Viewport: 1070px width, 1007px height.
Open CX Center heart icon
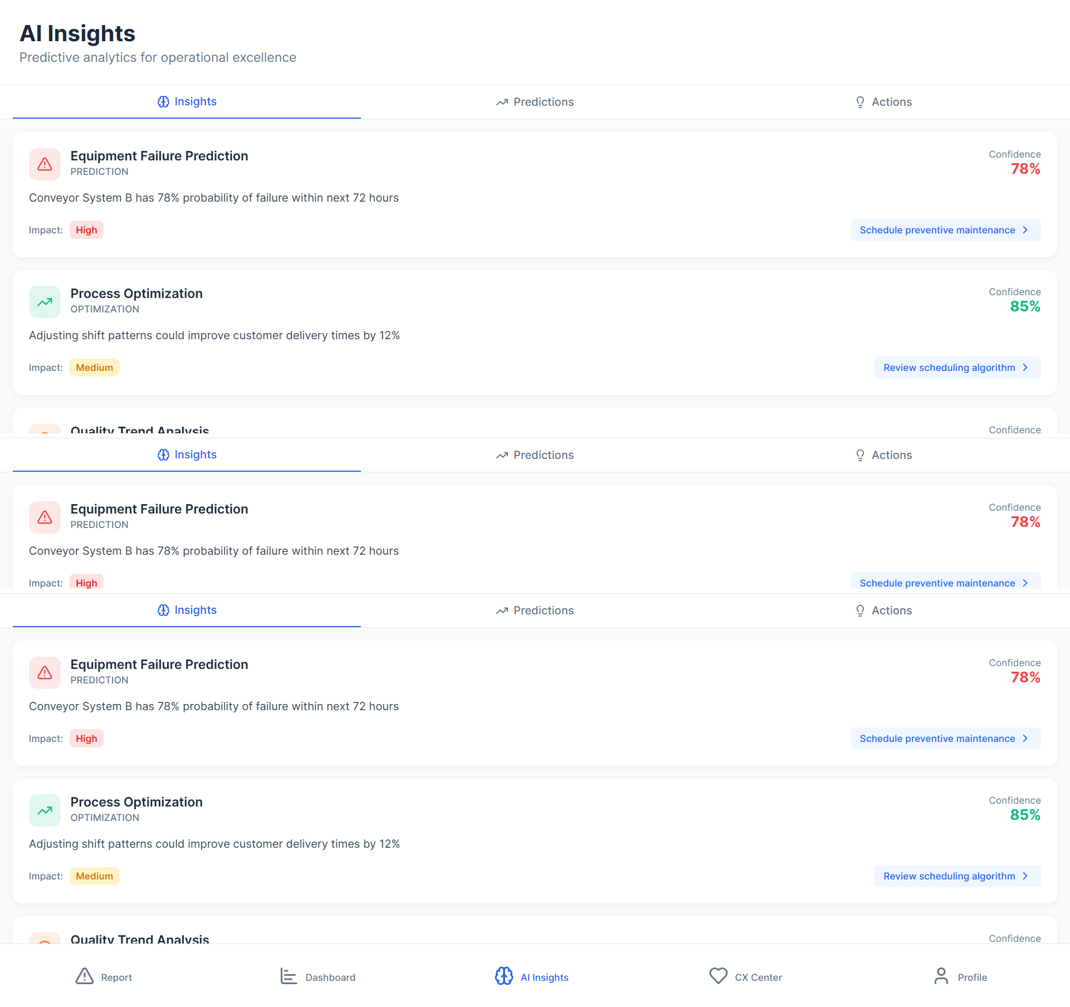pyautogui.click(x=718, y=976)
